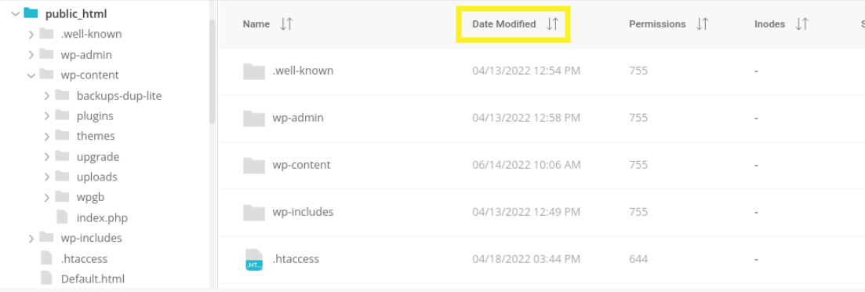Viewport: 865px width, 292px height.
Task: Open wp-admin row in file list
Action: click(542, 118)
